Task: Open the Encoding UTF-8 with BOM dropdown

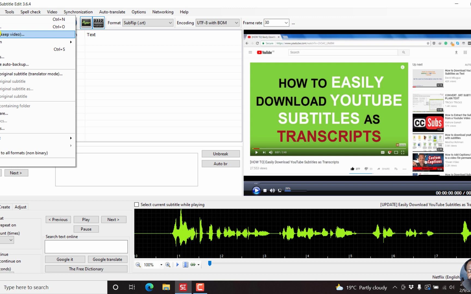Action: (x=218, y=23)
